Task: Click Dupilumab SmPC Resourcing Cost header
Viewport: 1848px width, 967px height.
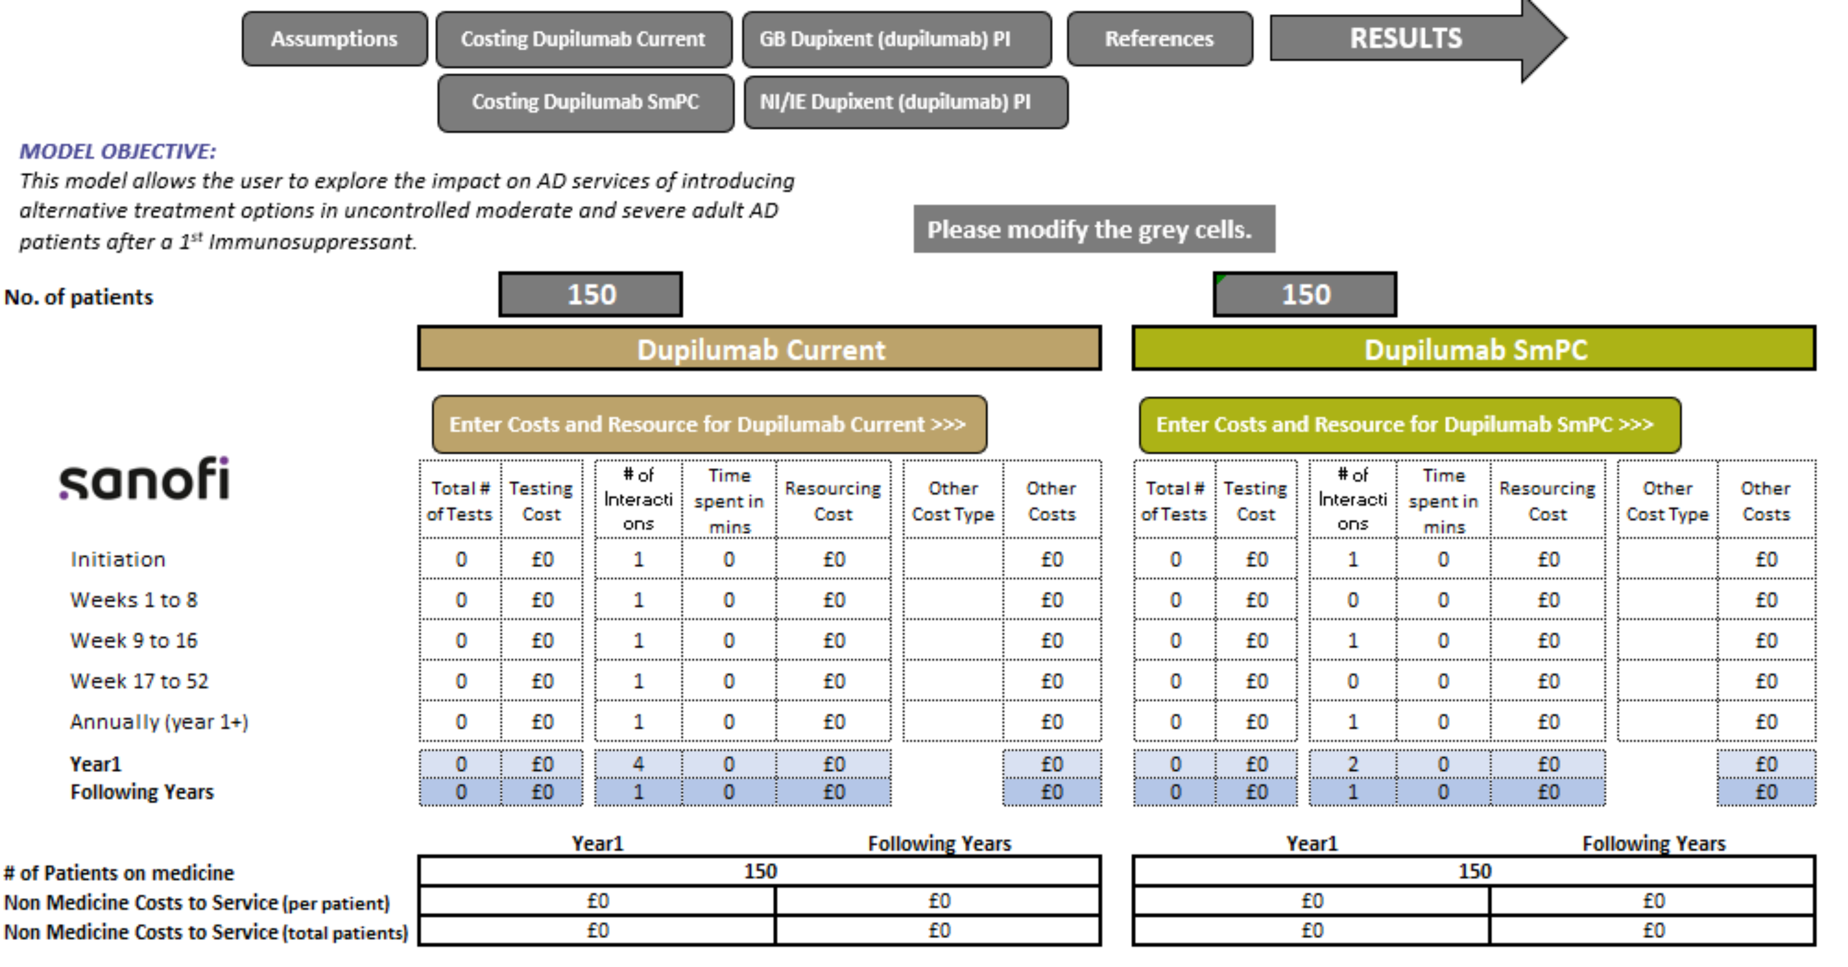Action: [x=1547, y=500]
